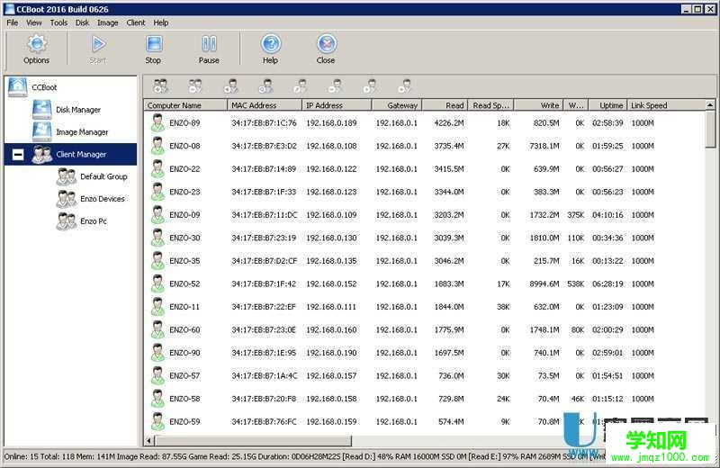Select the Enzo Pc group
Image resolution: width=720 pixels, height=468 pixels.
click(x=94, y=220)
